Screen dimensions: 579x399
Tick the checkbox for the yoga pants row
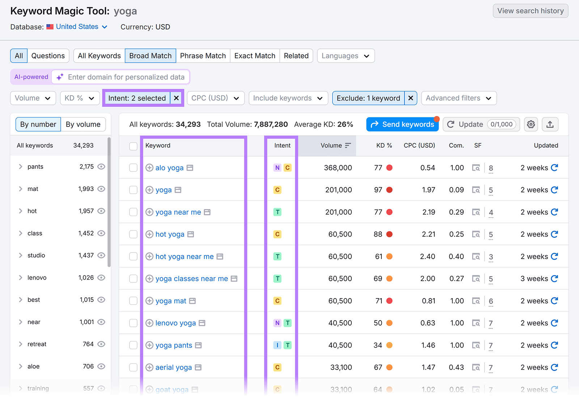tap(133, 345)
